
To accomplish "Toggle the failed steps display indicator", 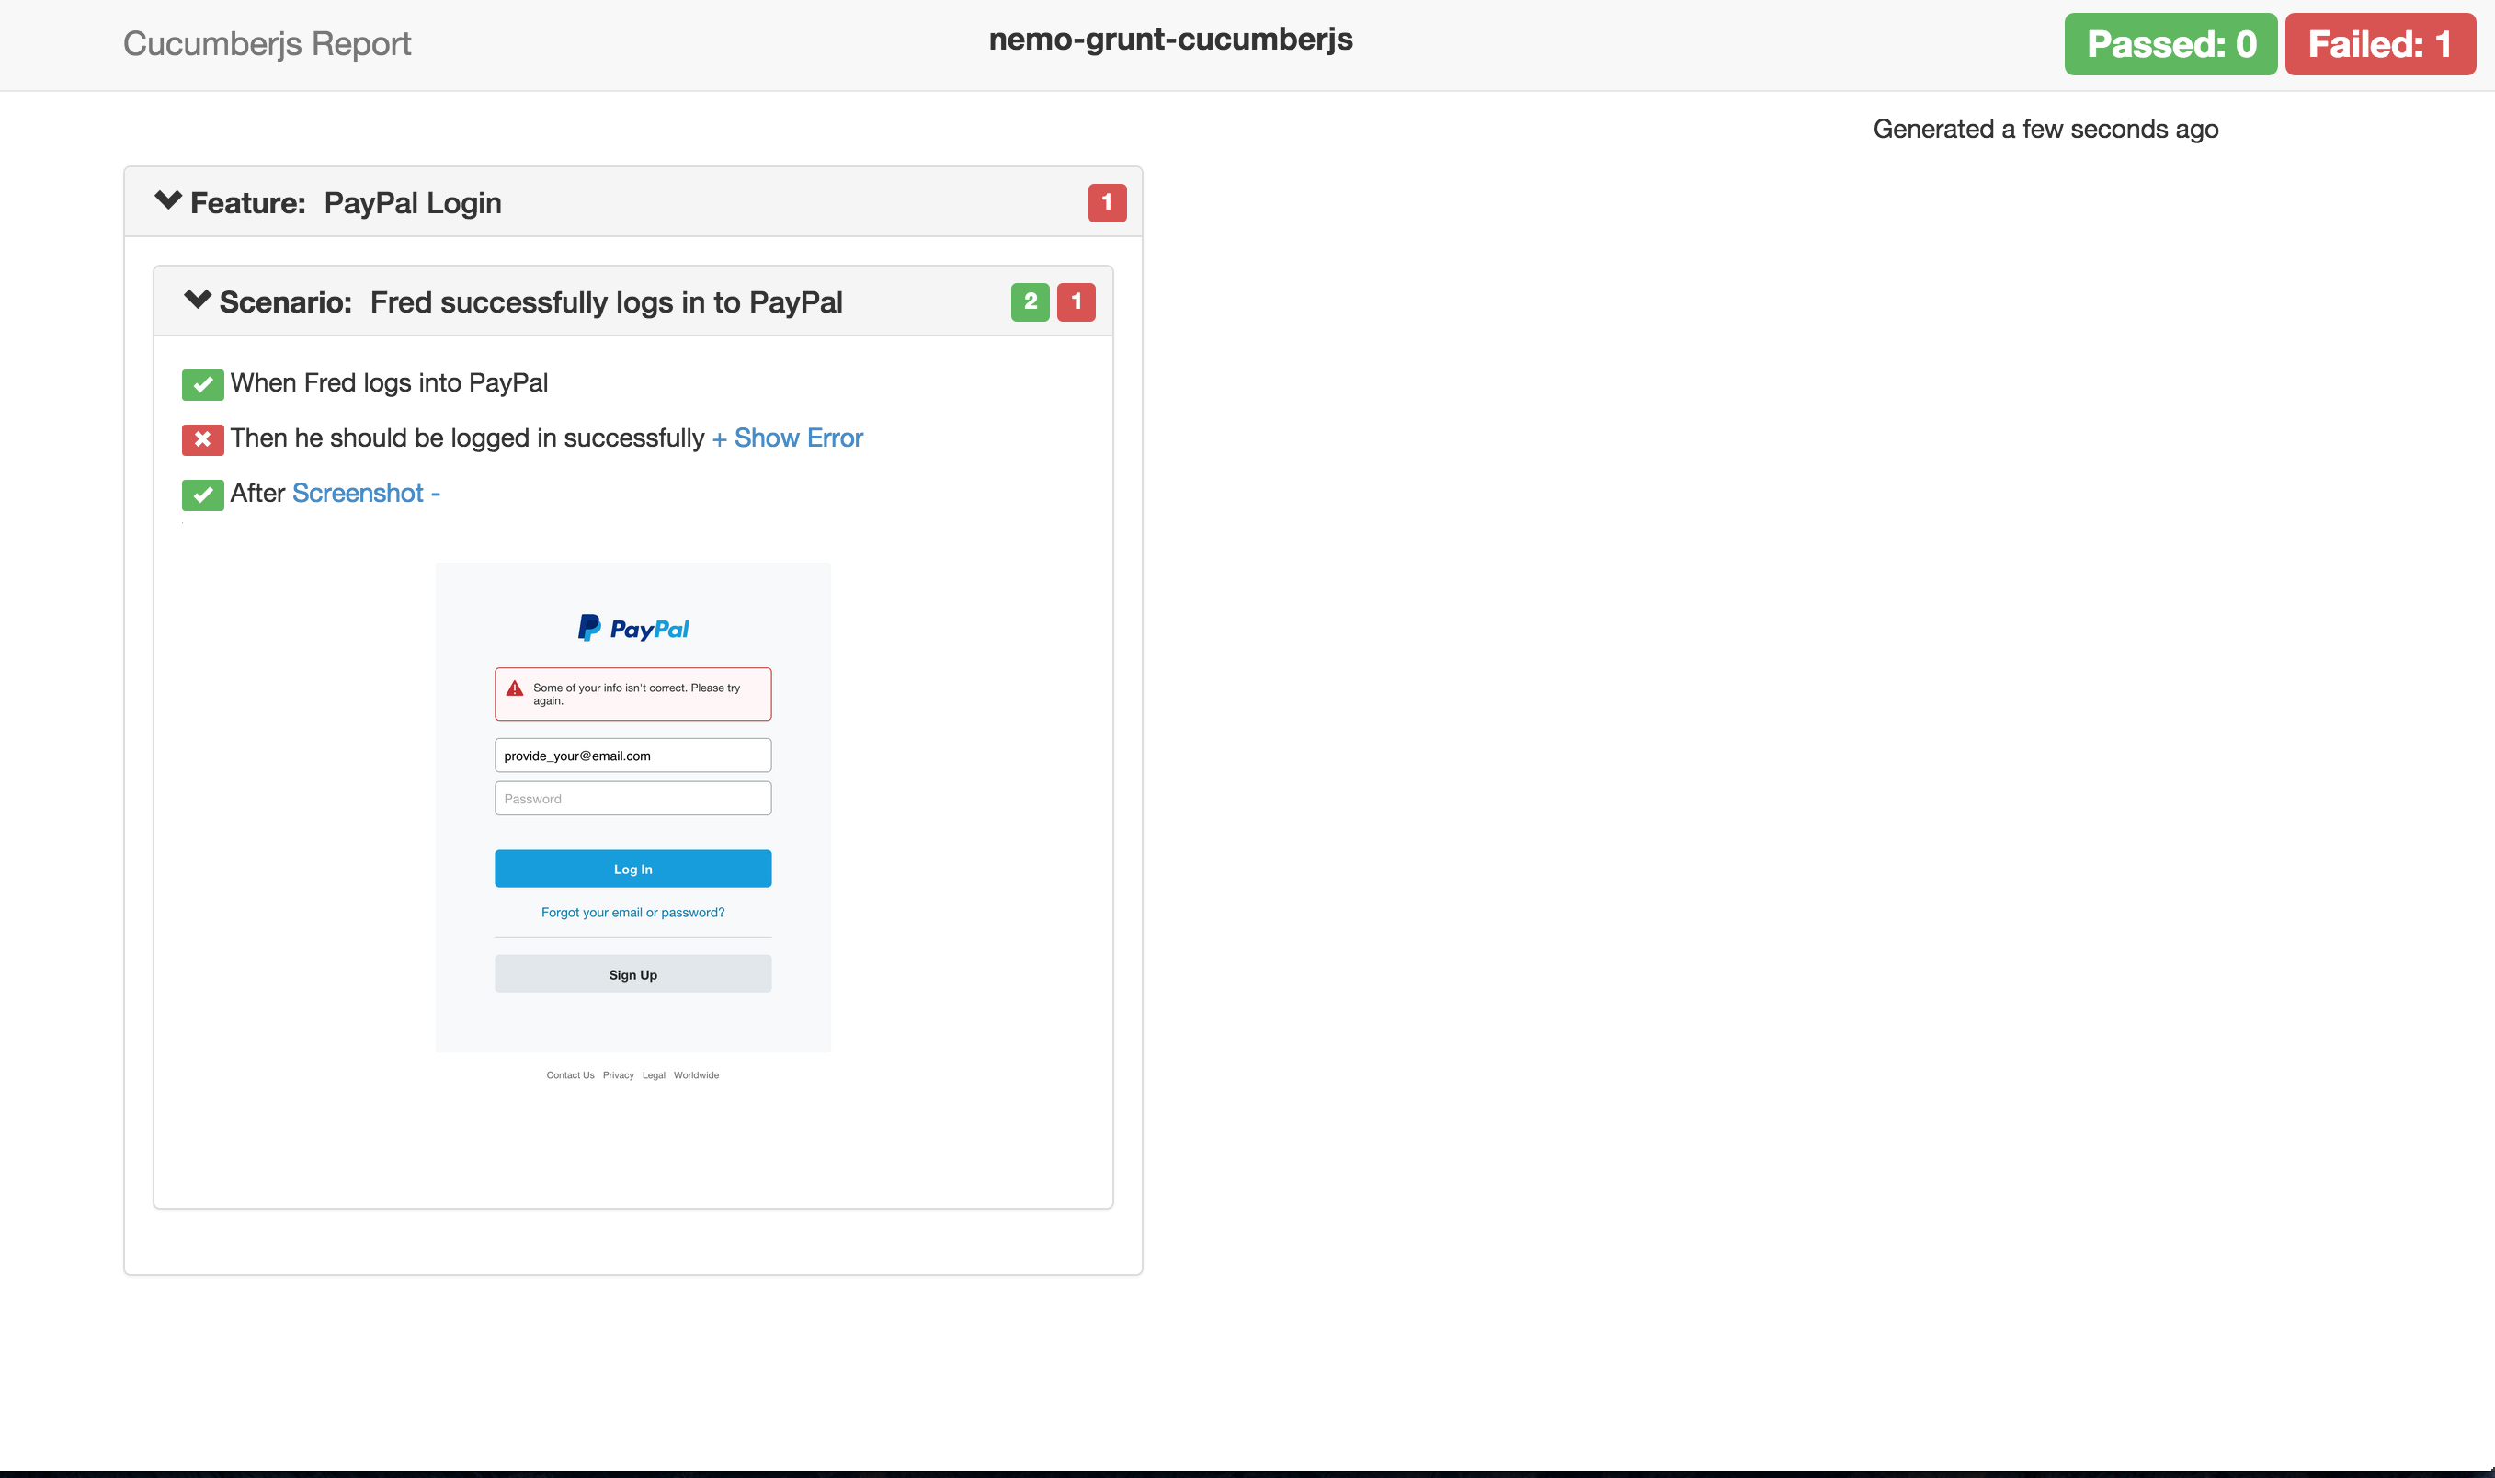I will (x=1077, y=301).
